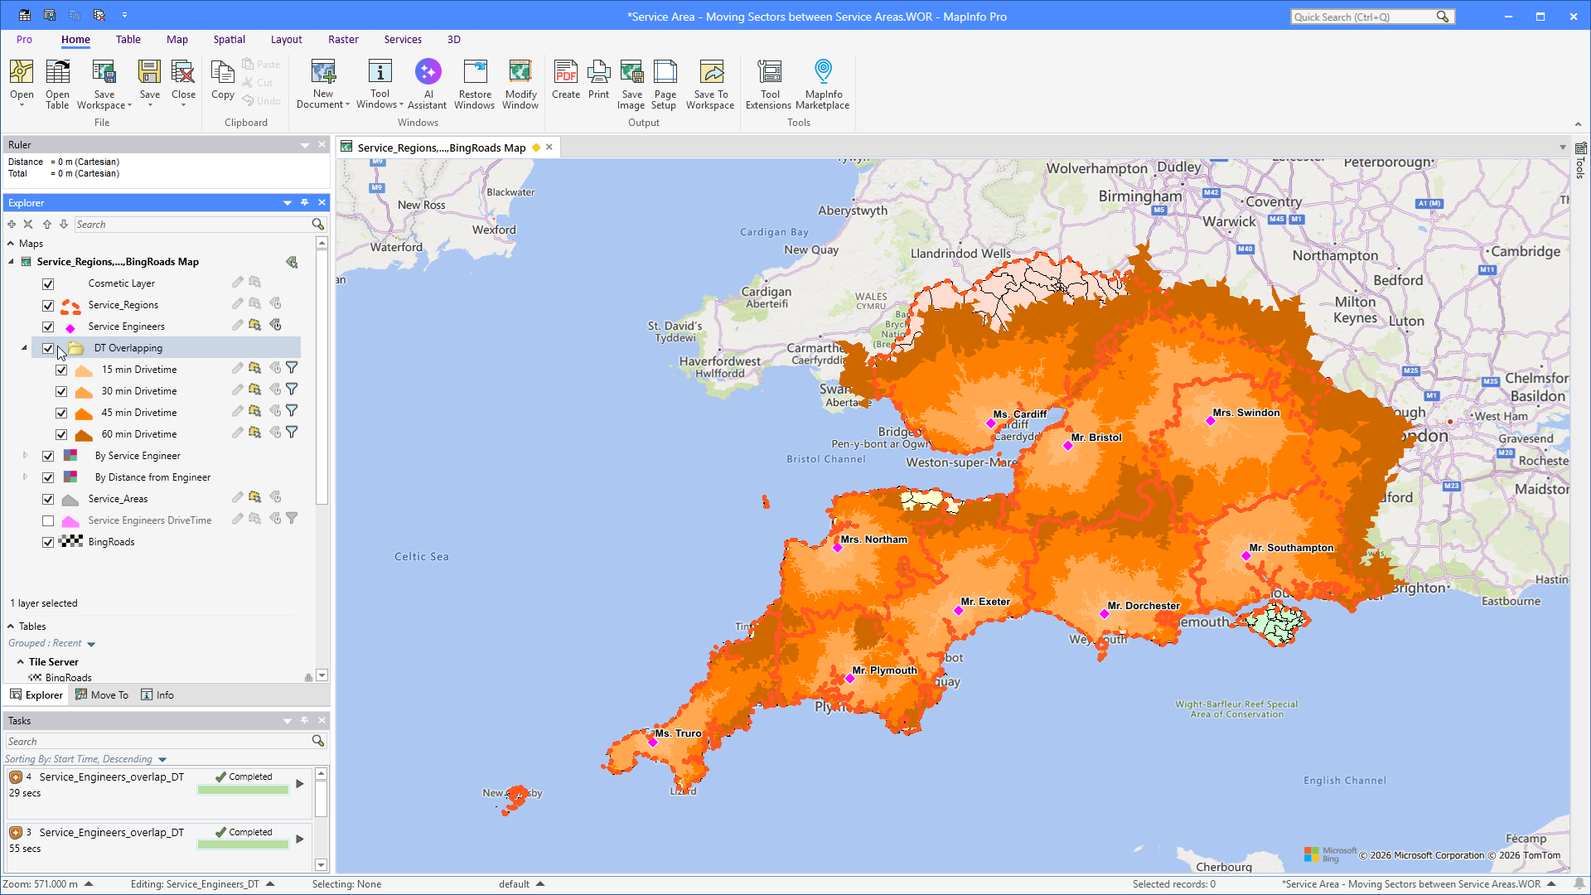Open the Info panel tab
The image size is (1591, 895).
[157, 694]
